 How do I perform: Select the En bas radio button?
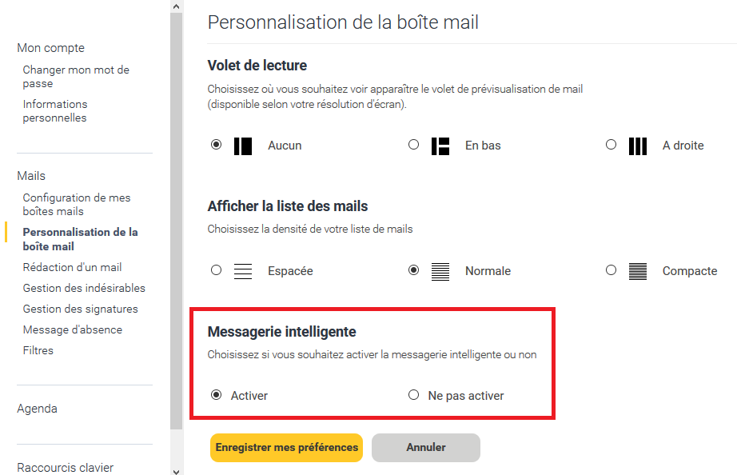tap(413, 145)
